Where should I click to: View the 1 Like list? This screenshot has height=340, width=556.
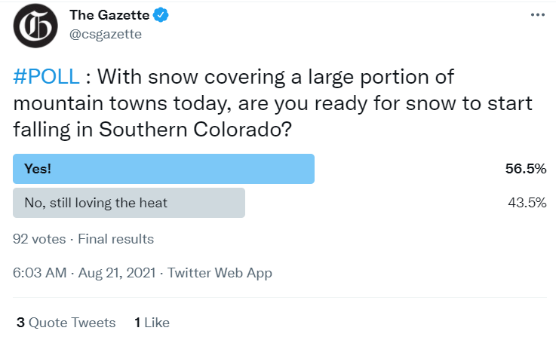[x=152, y=323]
